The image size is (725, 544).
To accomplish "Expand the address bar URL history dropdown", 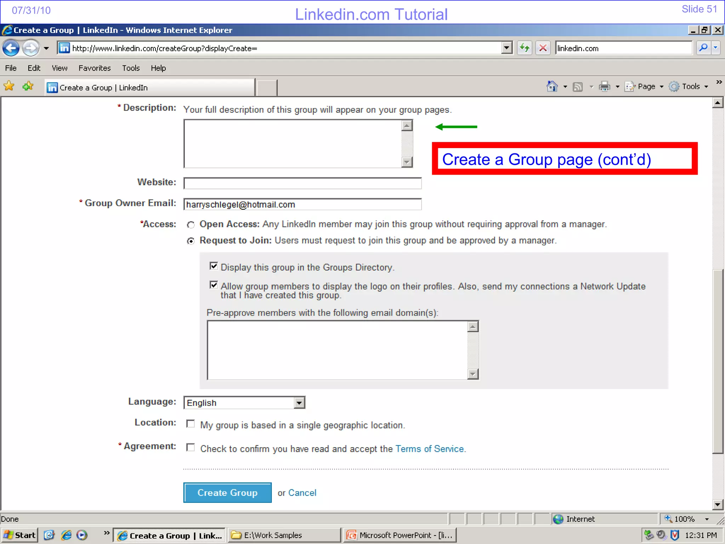I will (507, 48).
